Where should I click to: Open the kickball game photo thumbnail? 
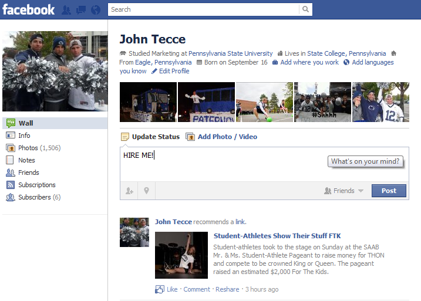click(264, 102)
